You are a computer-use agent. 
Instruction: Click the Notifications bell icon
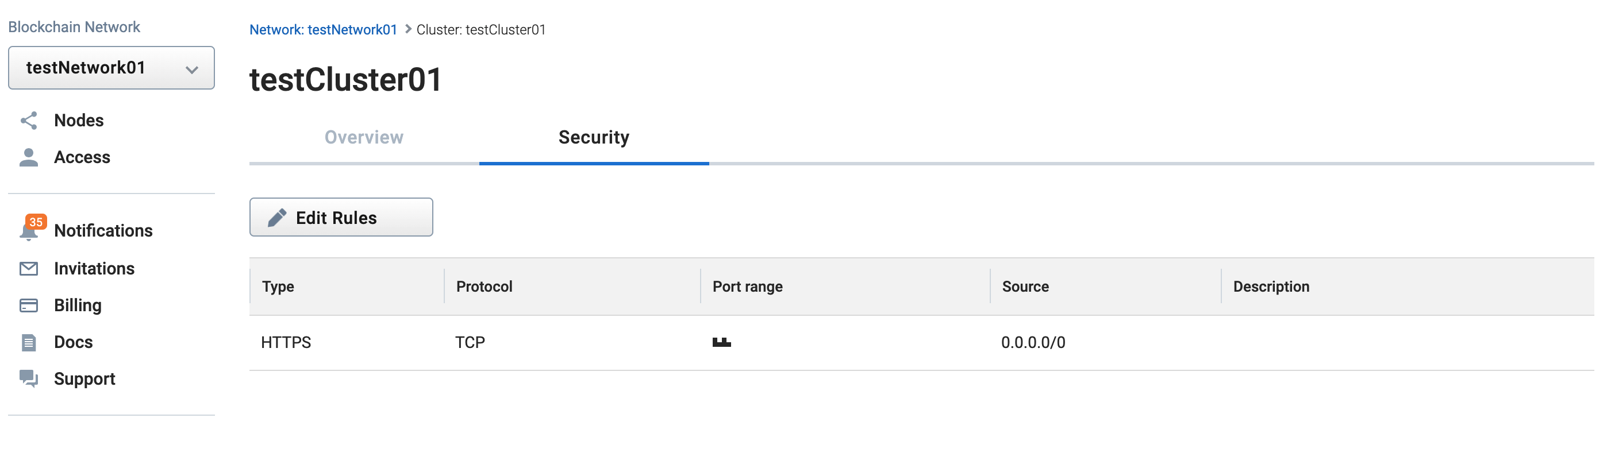click(x=29, y=232)
